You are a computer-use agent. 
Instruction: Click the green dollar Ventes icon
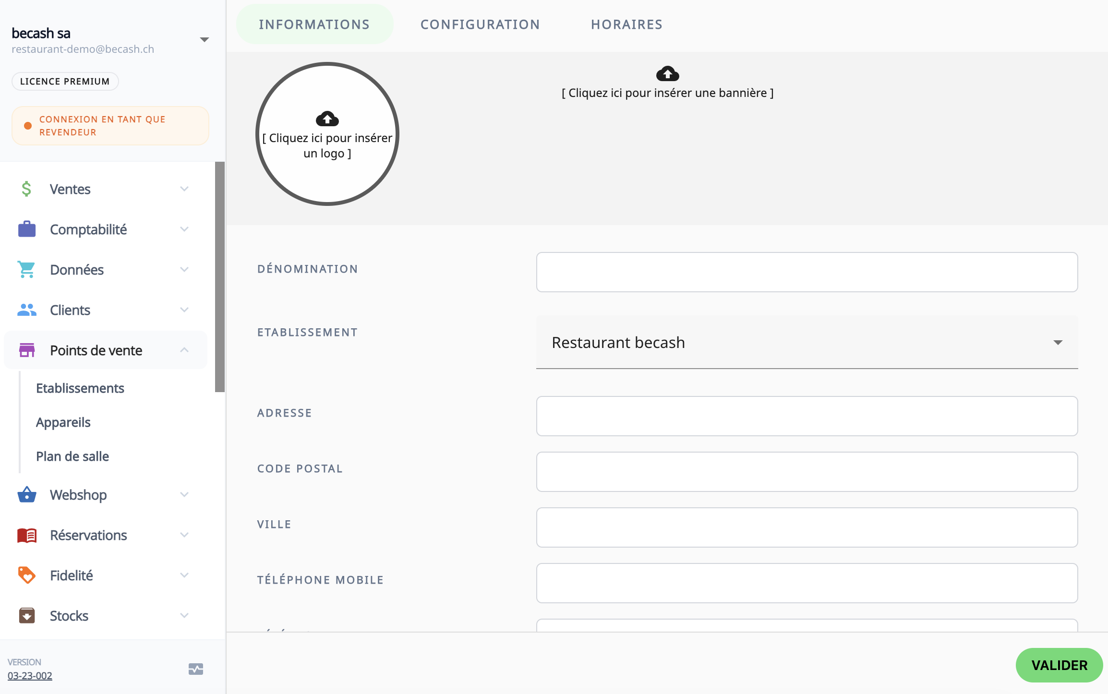pos(26,189)
